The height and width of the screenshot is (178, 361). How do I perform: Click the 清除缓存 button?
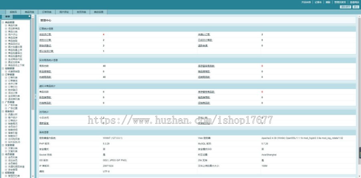[x=346, y=7]
